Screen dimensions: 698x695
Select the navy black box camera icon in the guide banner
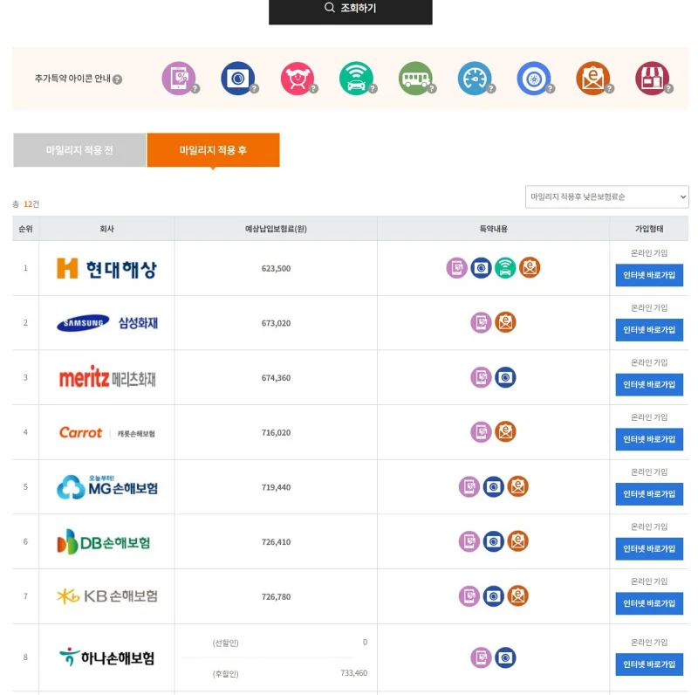[x=238, y=78]
